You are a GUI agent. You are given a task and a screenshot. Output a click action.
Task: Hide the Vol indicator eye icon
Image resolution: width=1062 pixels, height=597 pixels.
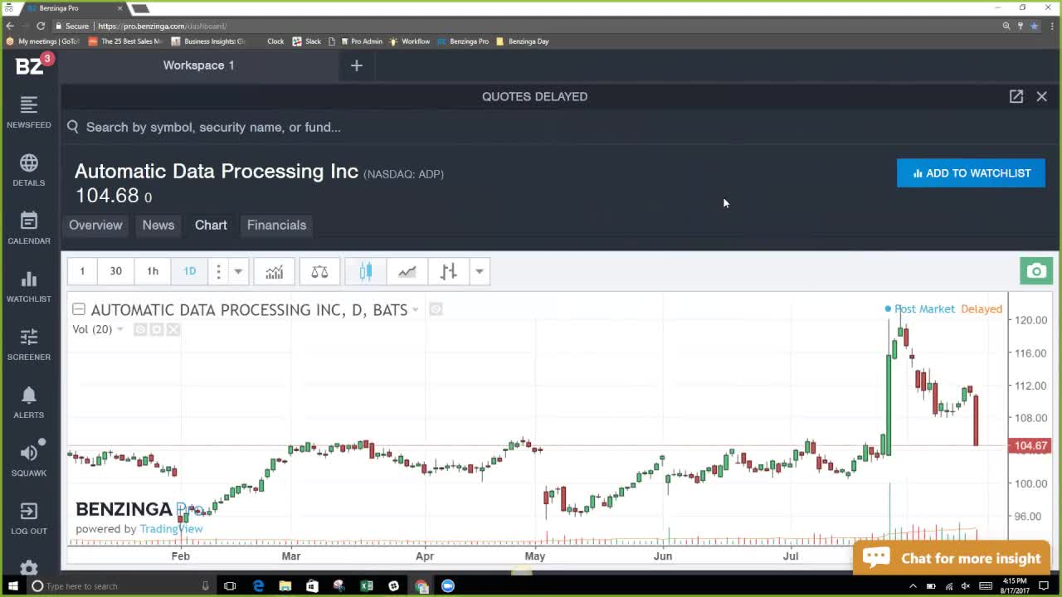(x=140, y=329)
